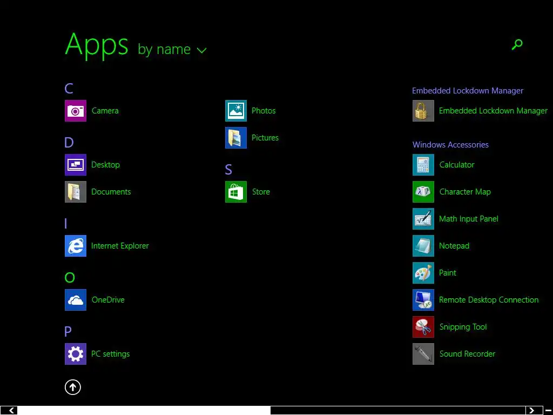Open the Desktop tile icon
This screenshot has width=553, height=415.
click(76, 165)
